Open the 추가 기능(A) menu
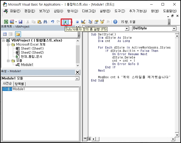The image size is (181, 143). click(x=138, y=11)
